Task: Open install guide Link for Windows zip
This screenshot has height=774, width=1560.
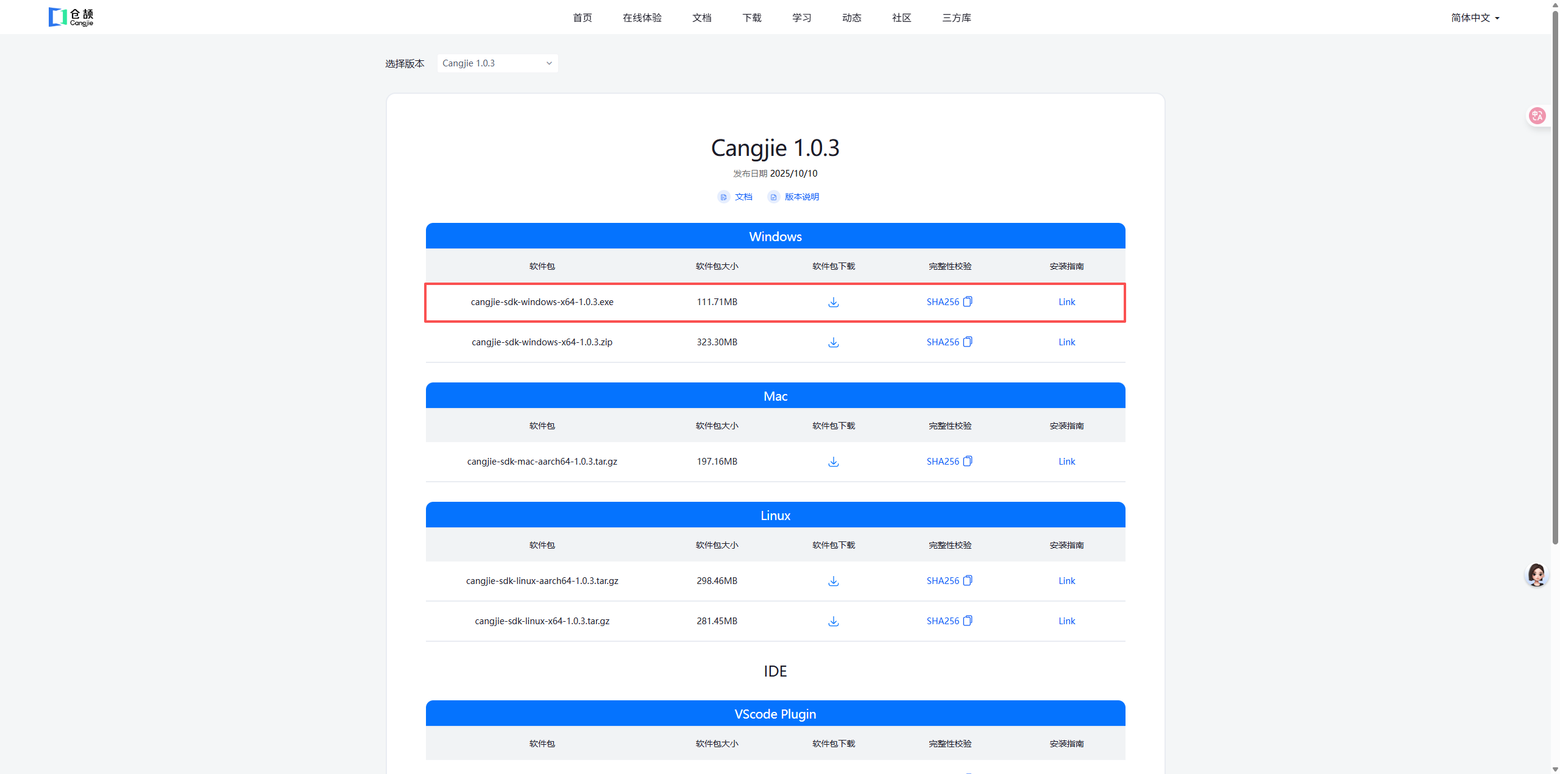Action: pyautogui.click(x=1066, y=342)
